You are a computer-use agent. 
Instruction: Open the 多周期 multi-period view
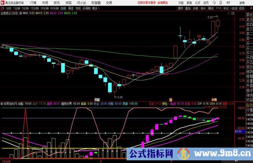[x=86, y=8]
